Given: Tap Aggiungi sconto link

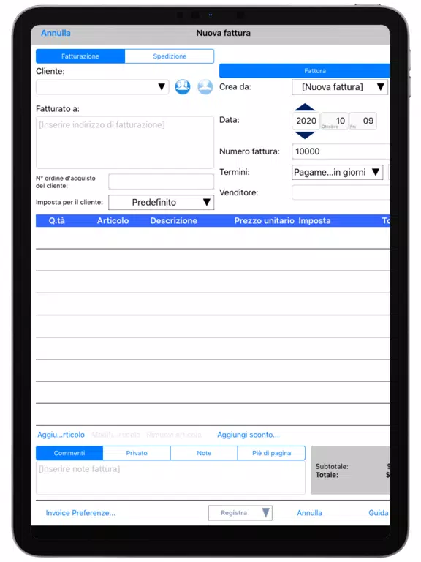Looking at the screenshot, I should click(248, 435).
